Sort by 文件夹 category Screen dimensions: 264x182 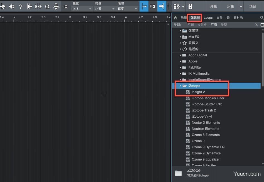coord(202,25)
